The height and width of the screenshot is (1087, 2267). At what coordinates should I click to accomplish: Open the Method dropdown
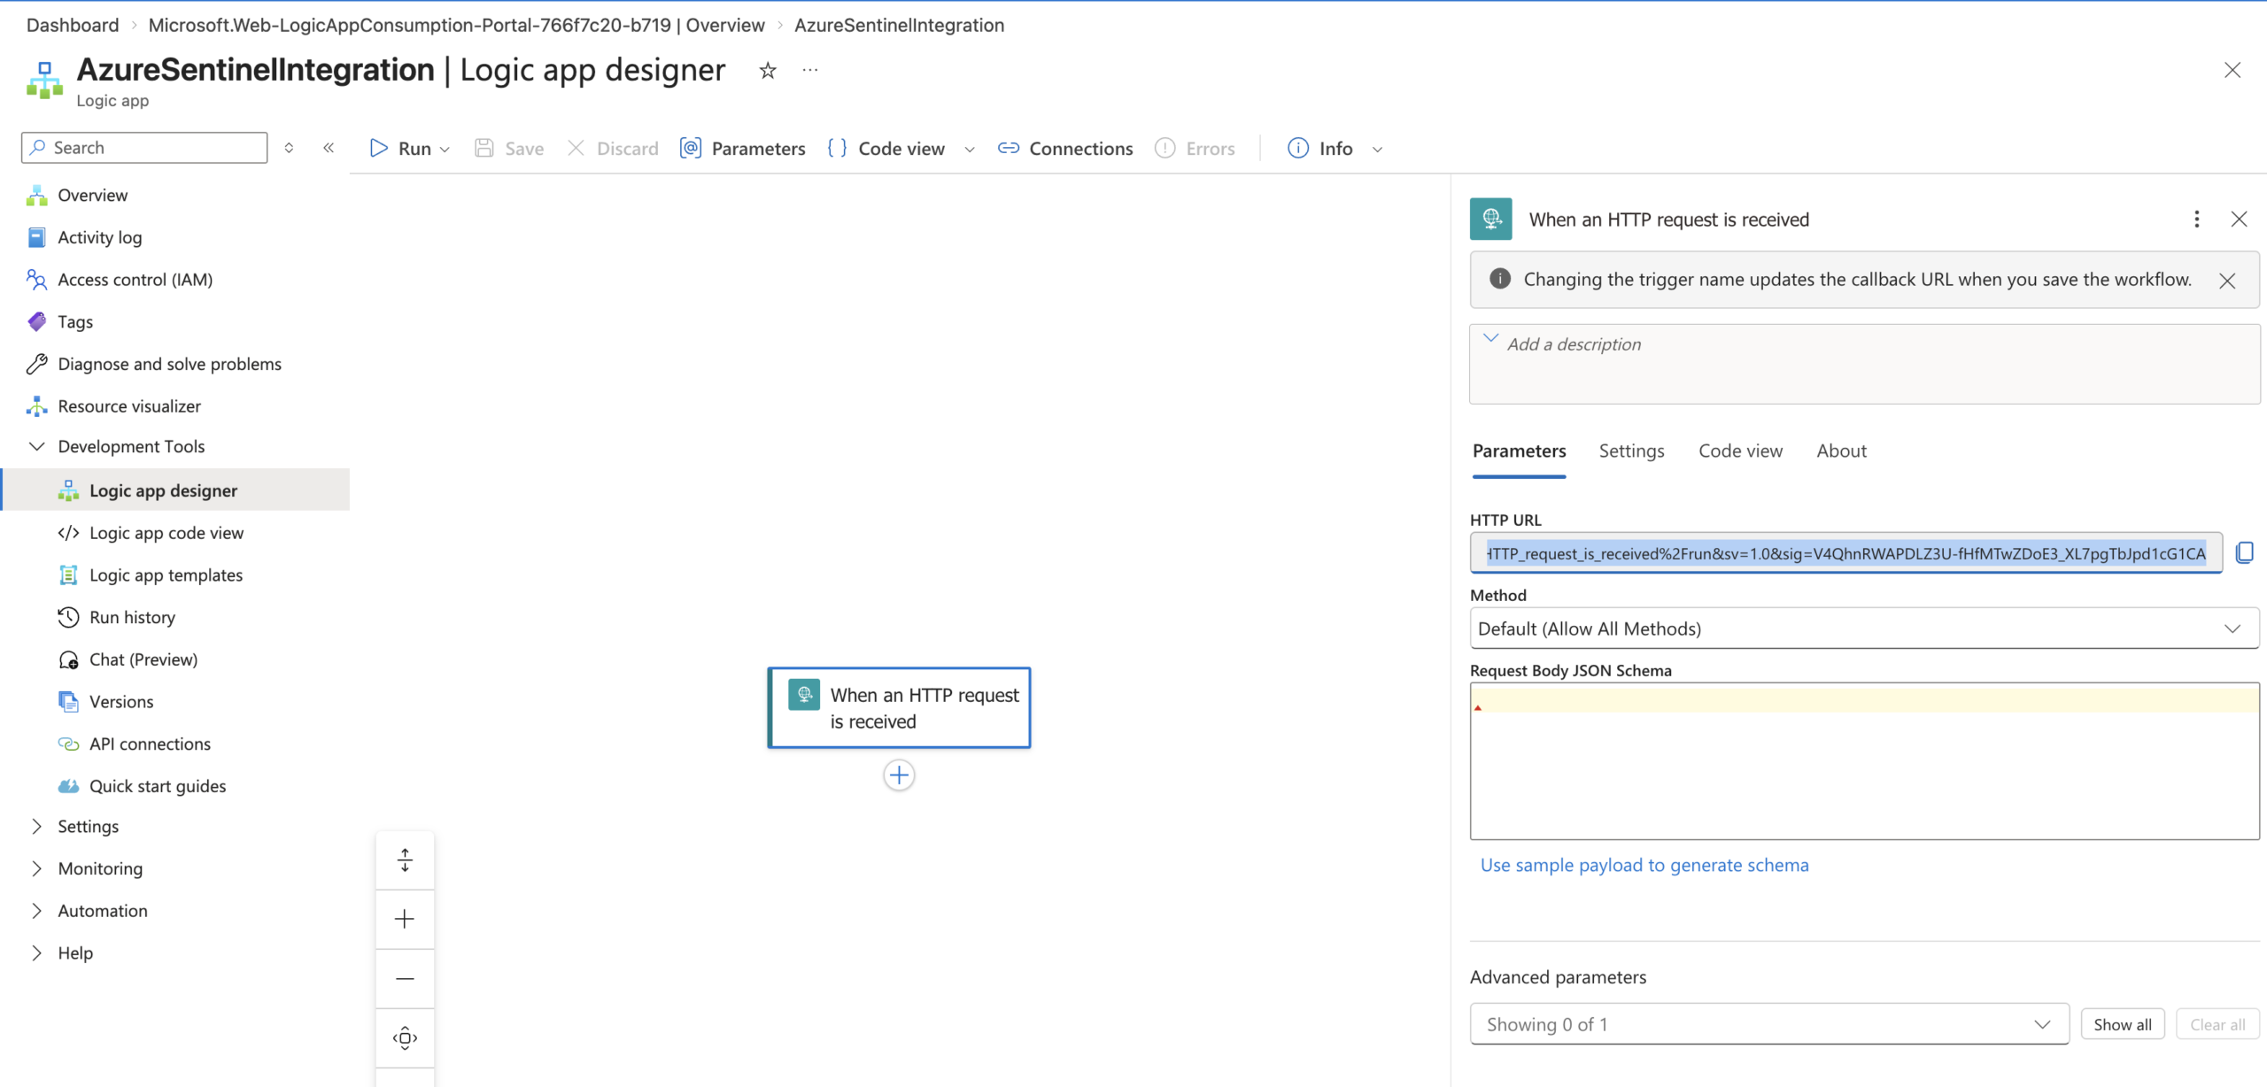[1863, 628]
